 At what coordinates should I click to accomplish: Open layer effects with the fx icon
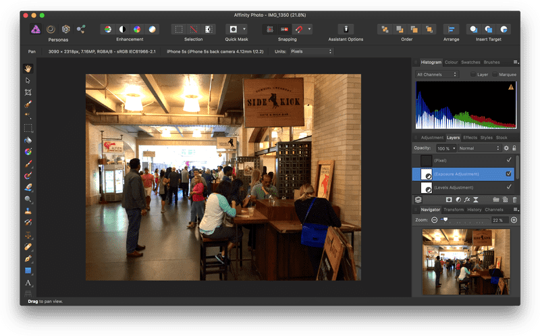click(466, 200)
